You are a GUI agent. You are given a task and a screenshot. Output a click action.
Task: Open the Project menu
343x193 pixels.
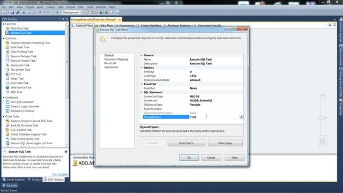30,7
